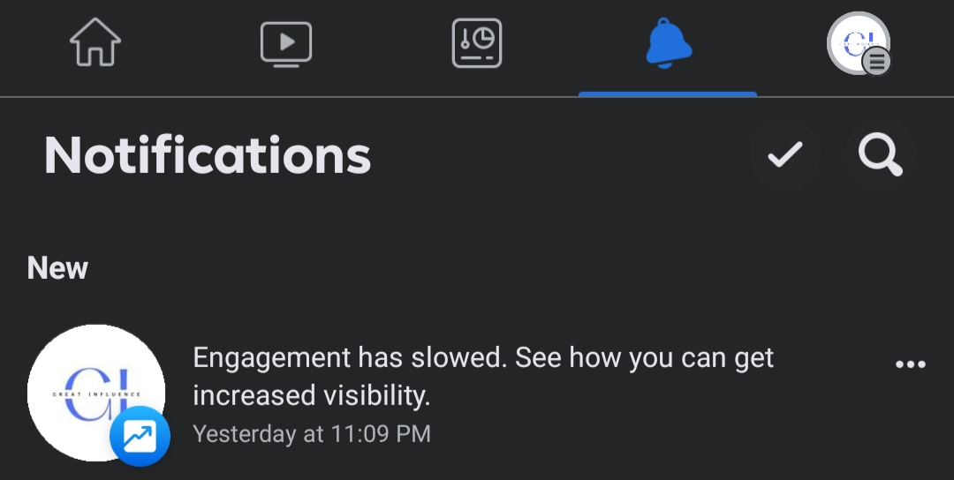Screen dimensions: 954x480
Task: Go to the Home feed icon
Action: [95, 42]
